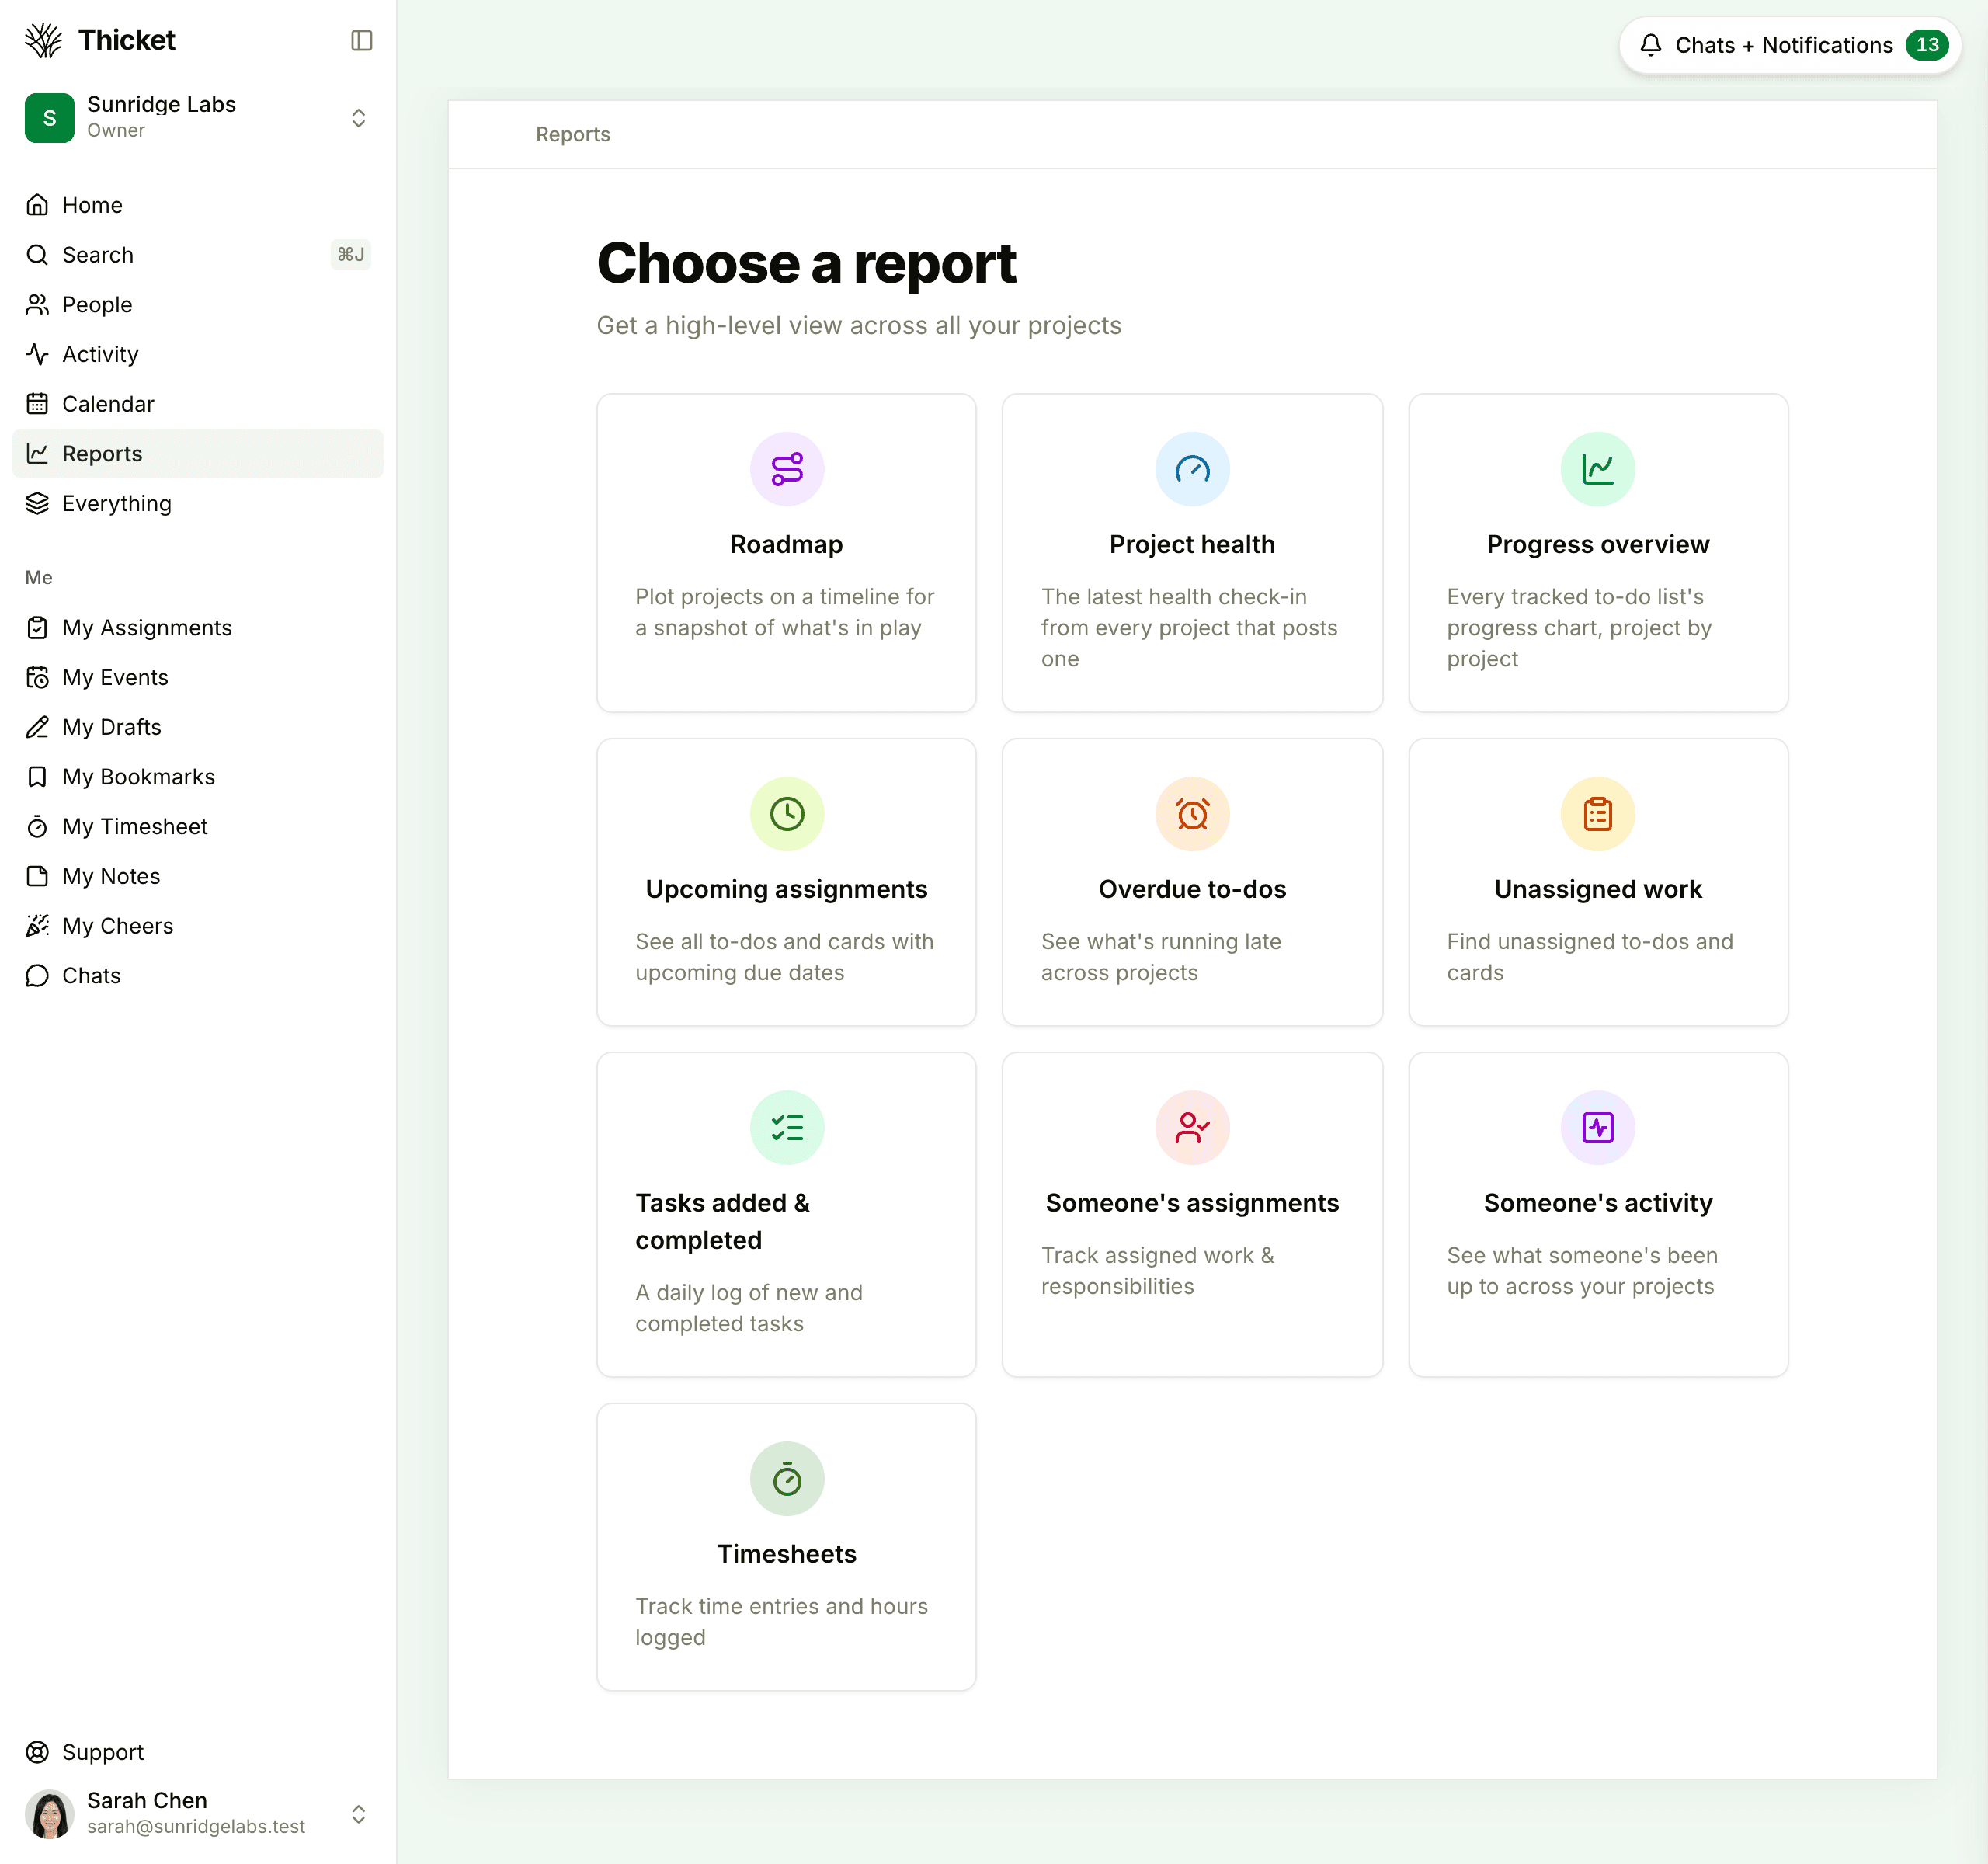The height and width of the screenshot is (1864, 1988).
Task: Open Search from the sidebar
Action: tap(198, 255)
